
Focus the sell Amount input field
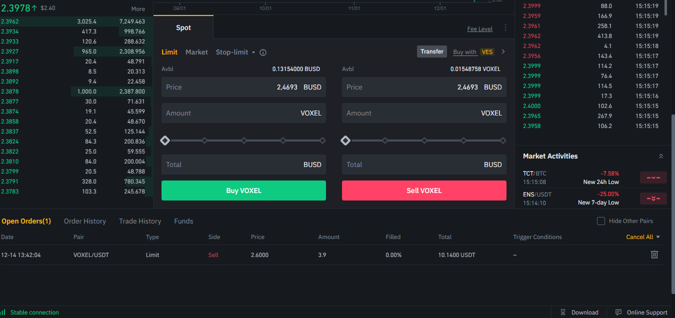pos(424,113)
